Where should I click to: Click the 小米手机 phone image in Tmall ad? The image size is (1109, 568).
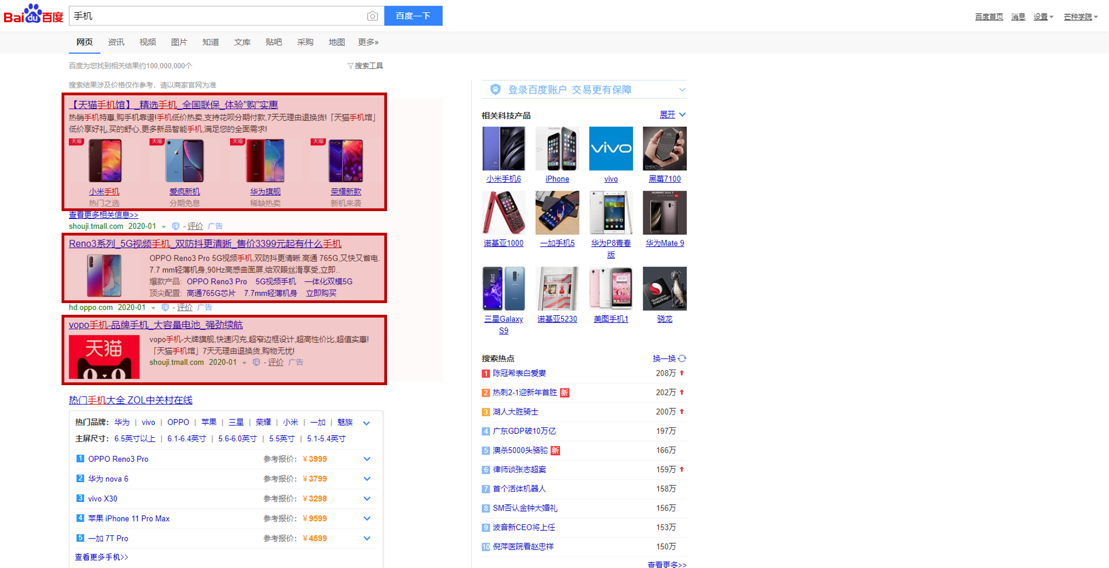pos(105,161)
